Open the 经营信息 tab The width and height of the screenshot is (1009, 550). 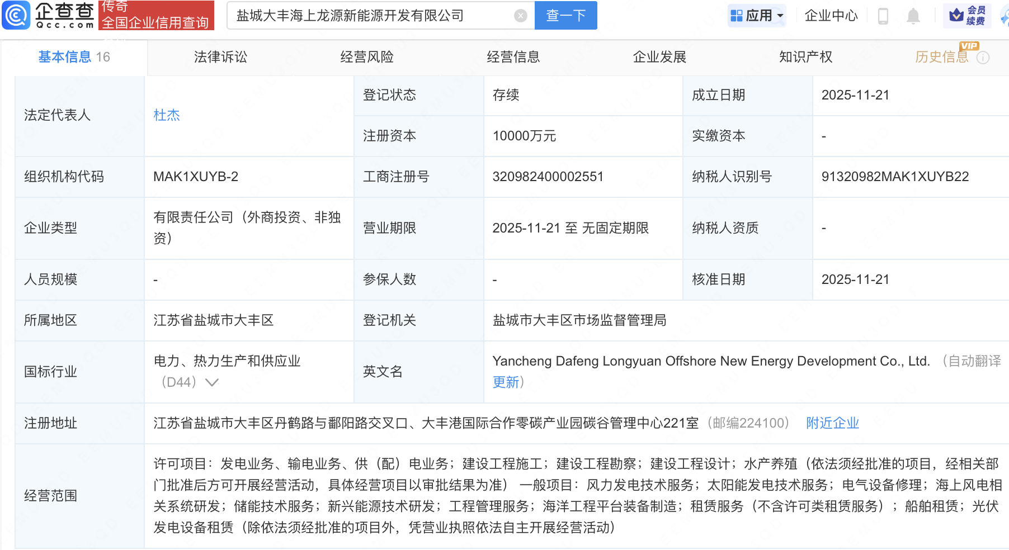tap(513, 57)
